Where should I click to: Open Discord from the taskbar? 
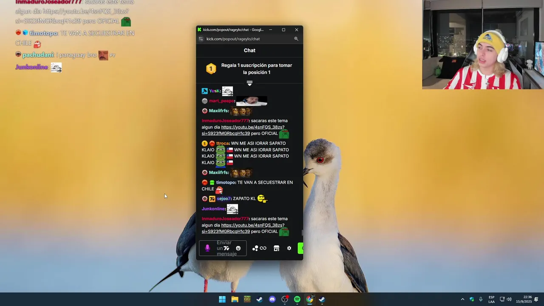272,299
